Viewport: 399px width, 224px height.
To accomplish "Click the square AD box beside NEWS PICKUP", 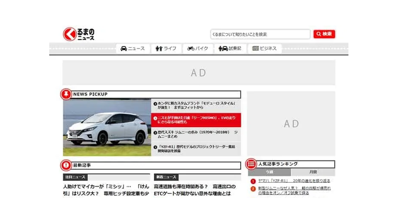I will 291,124.
